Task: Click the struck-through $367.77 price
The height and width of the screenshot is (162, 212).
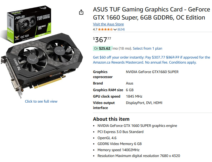Action: [172, 57]
